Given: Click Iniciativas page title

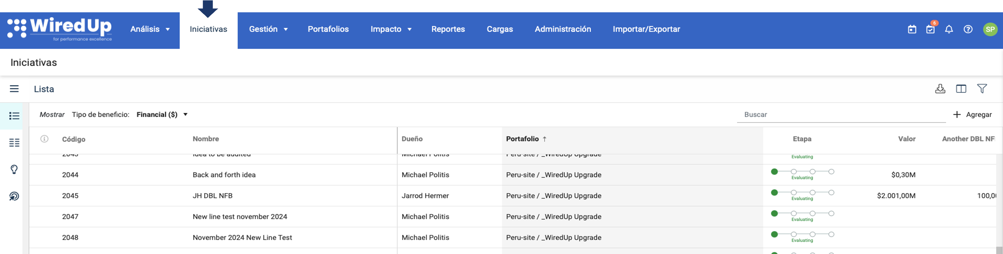Looking at the screenshot, I should pos(33,62).
